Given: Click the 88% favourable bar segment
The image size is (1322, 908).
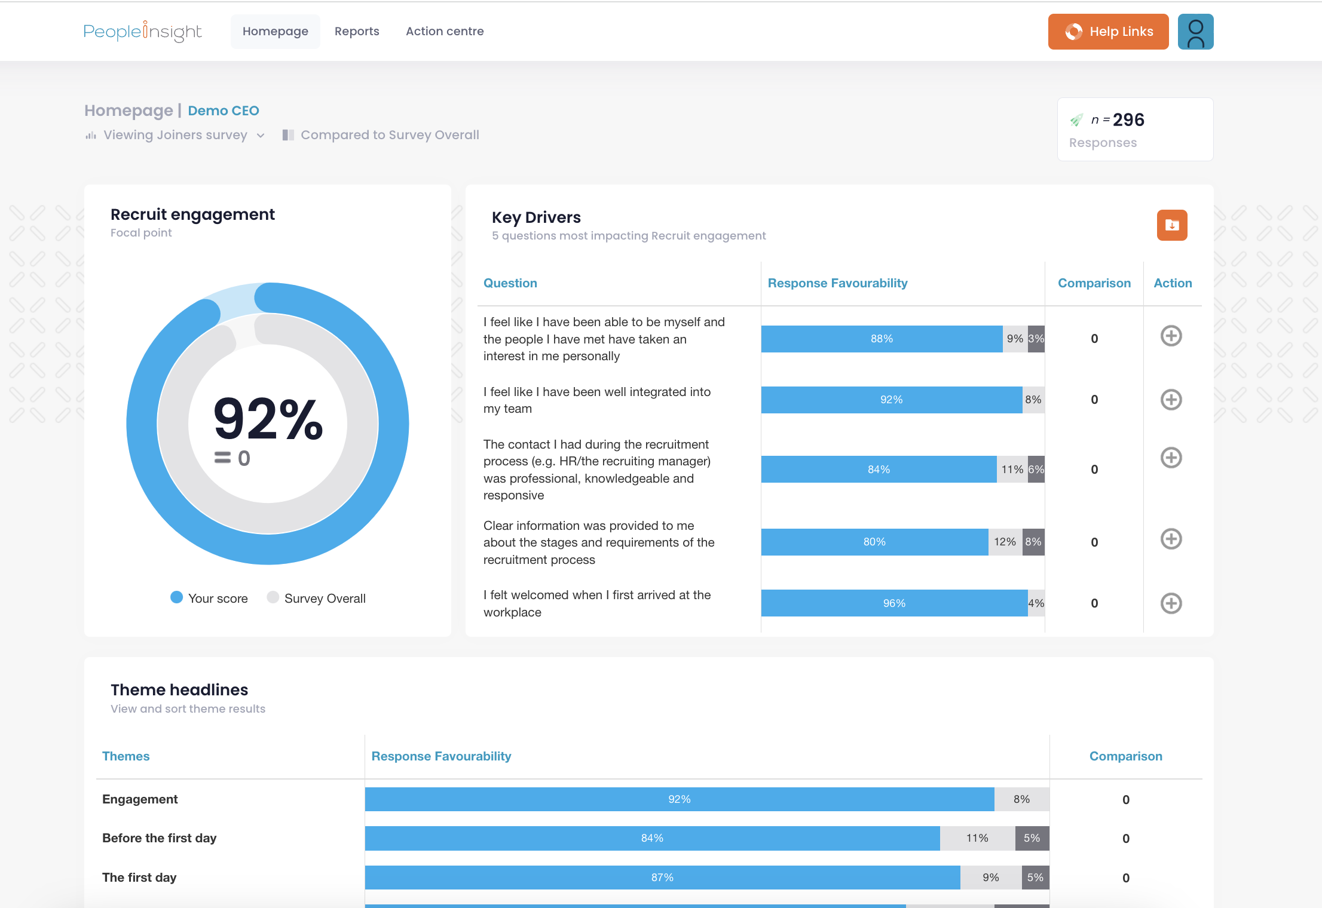Looking at the screenshot, I should [x=882, y=339].
